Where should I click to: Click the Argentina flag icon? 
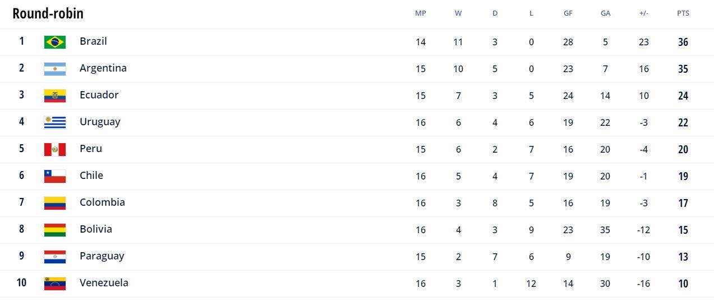pyautogui.click(x=55, y=69)
